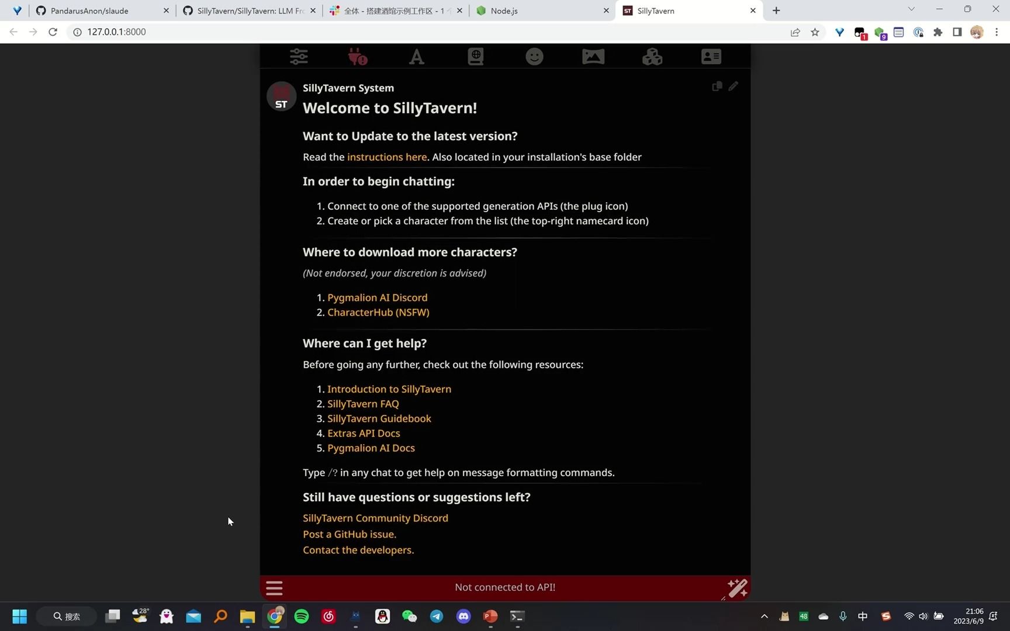
Task: Open Pygmalion AI Discord link
Action: [378, 298]
